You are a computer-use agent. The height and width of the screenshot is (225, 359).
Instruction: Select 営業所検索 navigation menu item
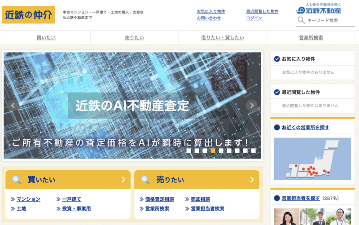click(311, 38)
